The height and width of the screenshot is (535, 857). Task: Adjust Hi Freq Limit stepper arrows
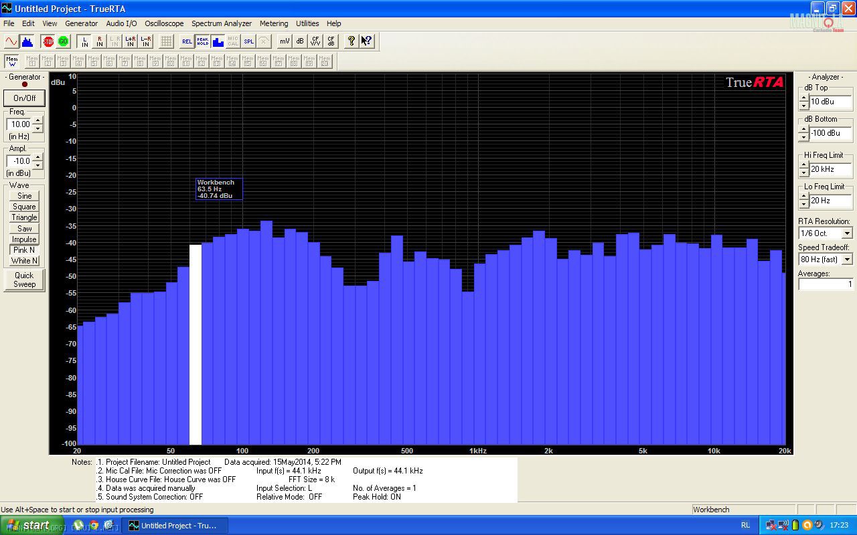[x=803, y=169]
